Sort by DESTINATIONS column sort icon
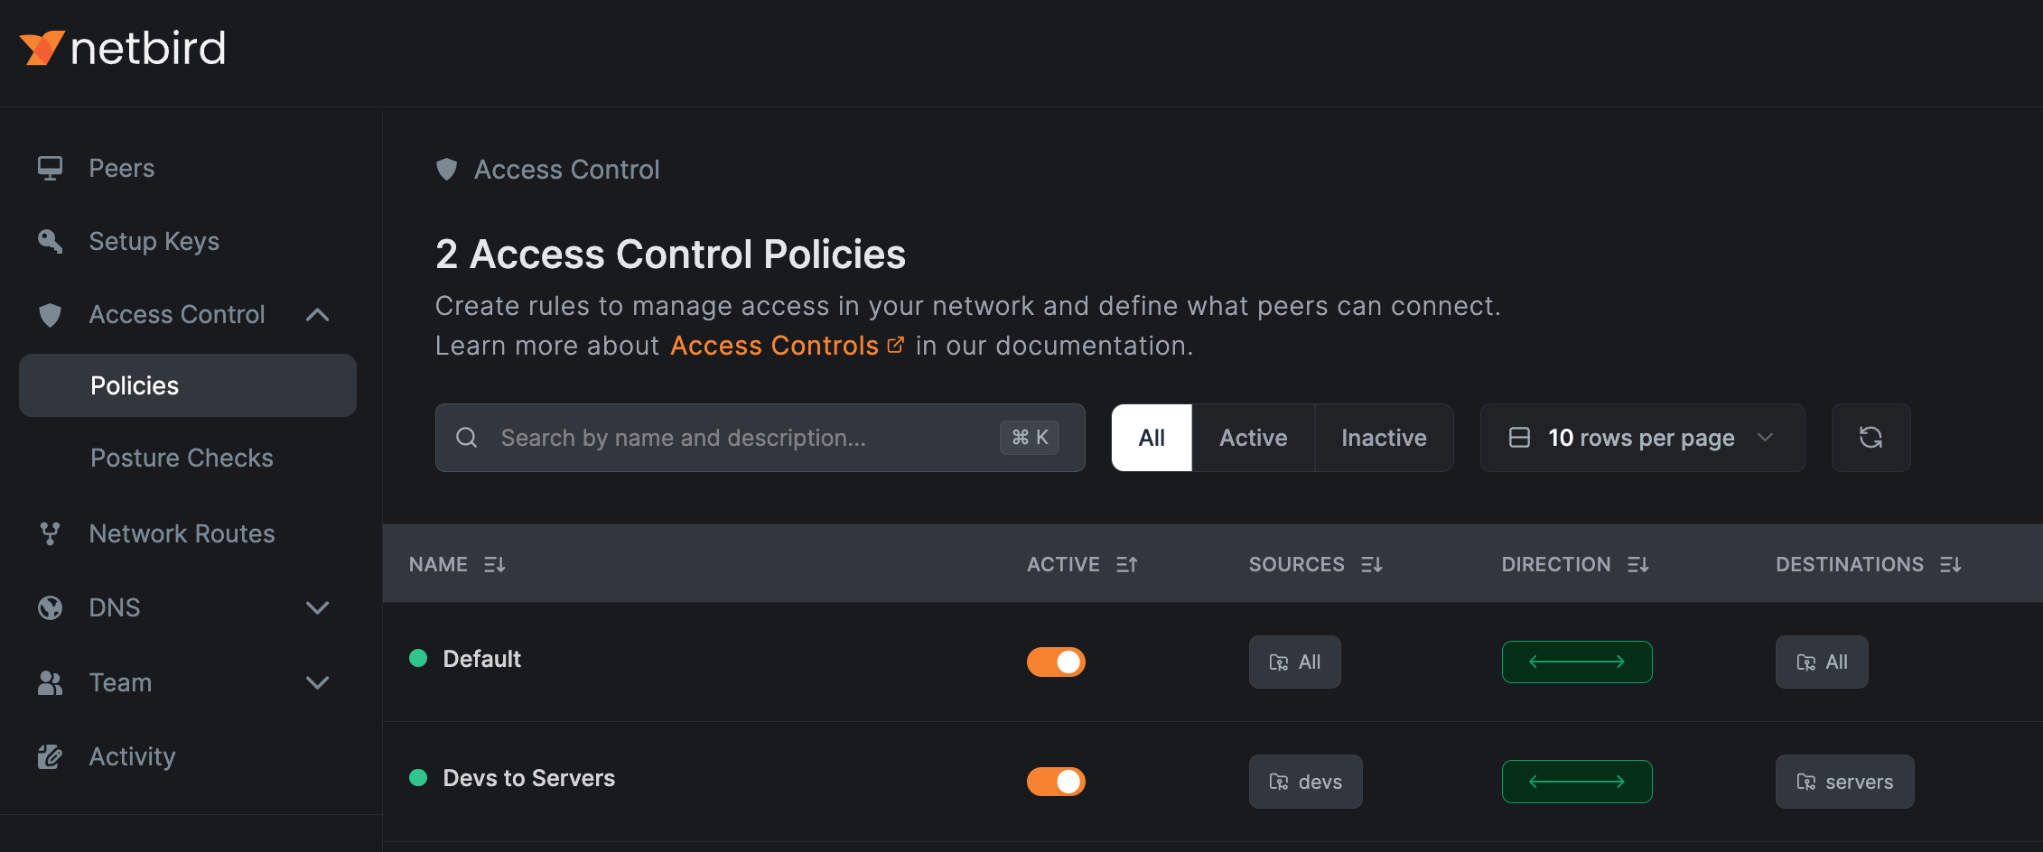This screenshot has height=852, width=2043. click(x=1951, y=565)
